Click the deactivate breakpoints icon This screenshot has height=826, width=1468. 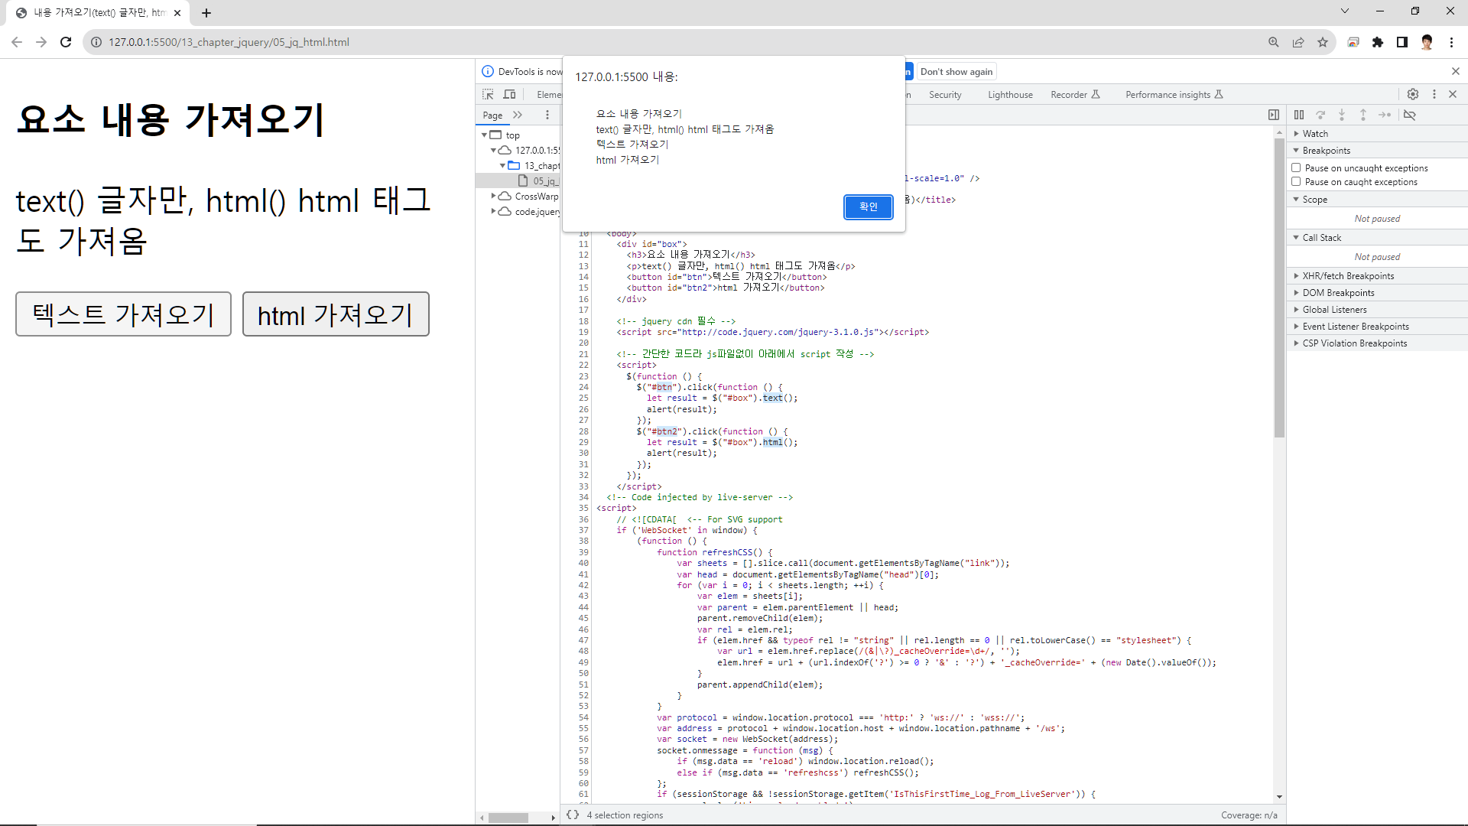coord(1410,115)
